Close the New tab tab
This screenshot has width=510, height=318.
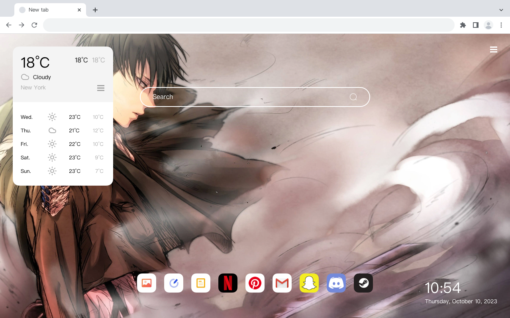[x=79, y=10]
